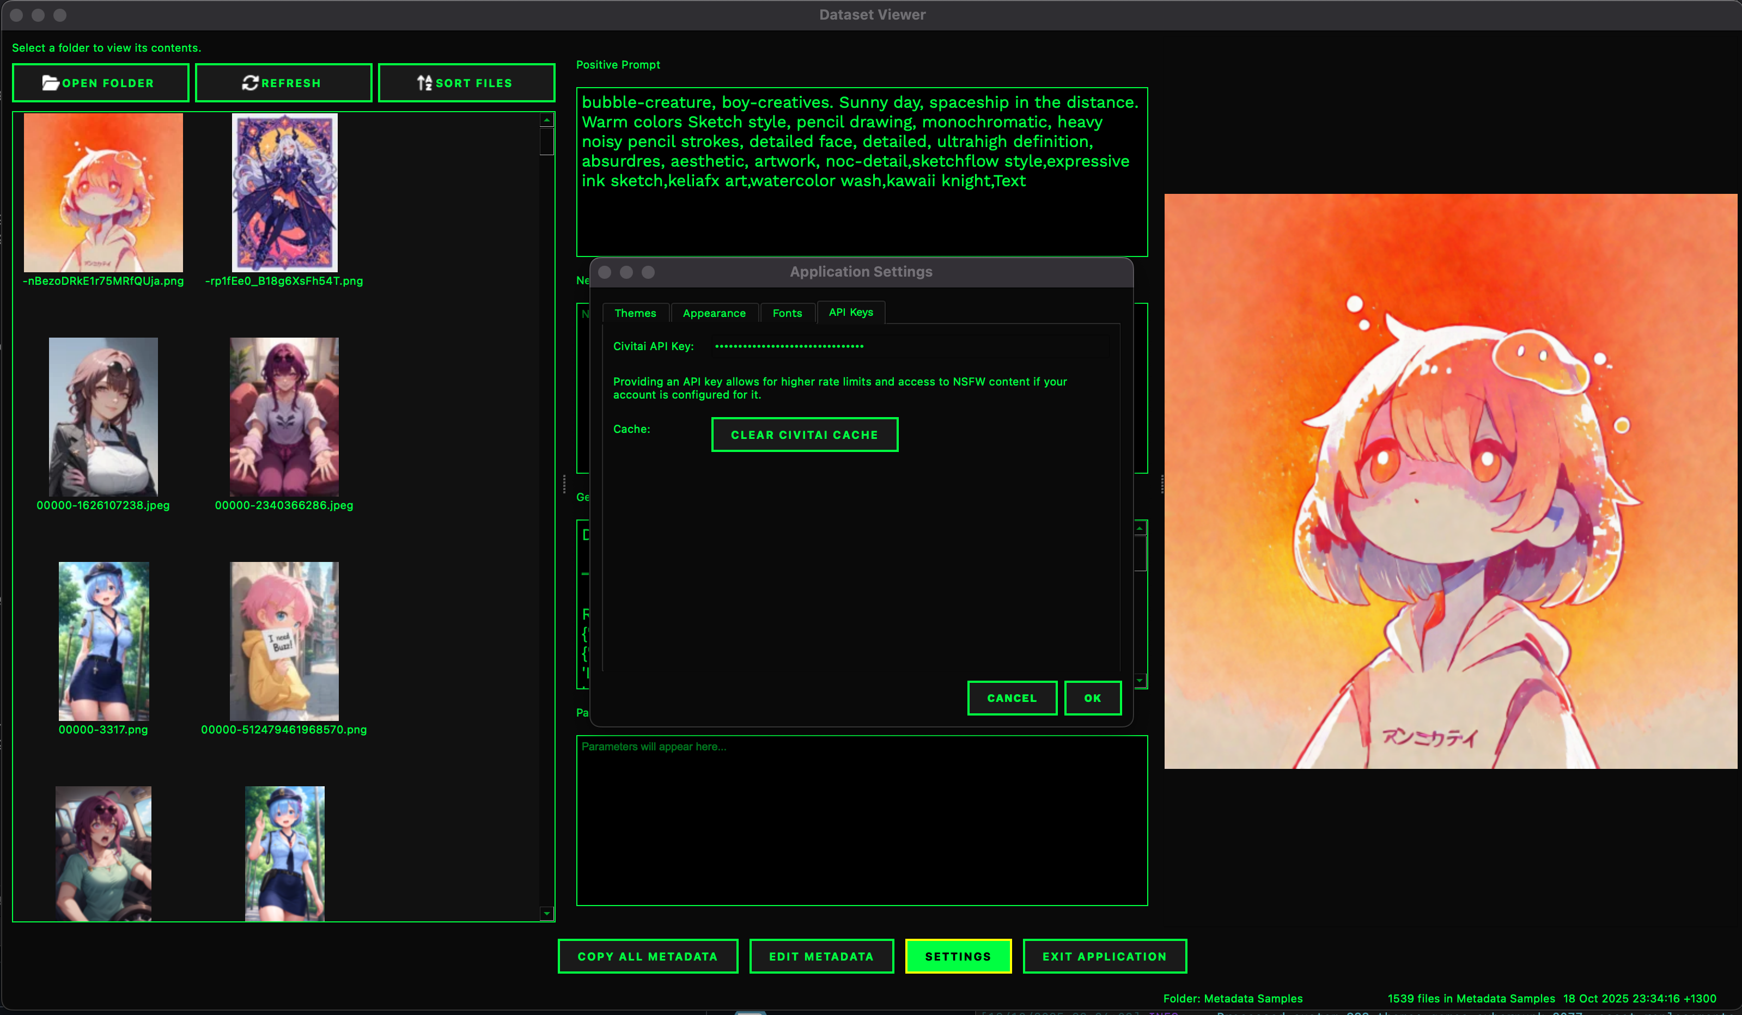This screenshot has width=1742, height=1015.
Task: Click file list scroll-down arrow
Action: click(x=546, y=913)
